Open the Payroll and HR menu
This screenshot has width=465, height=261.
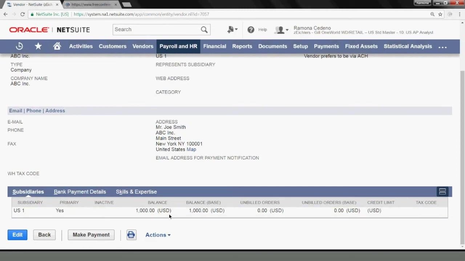coord(178,46)
